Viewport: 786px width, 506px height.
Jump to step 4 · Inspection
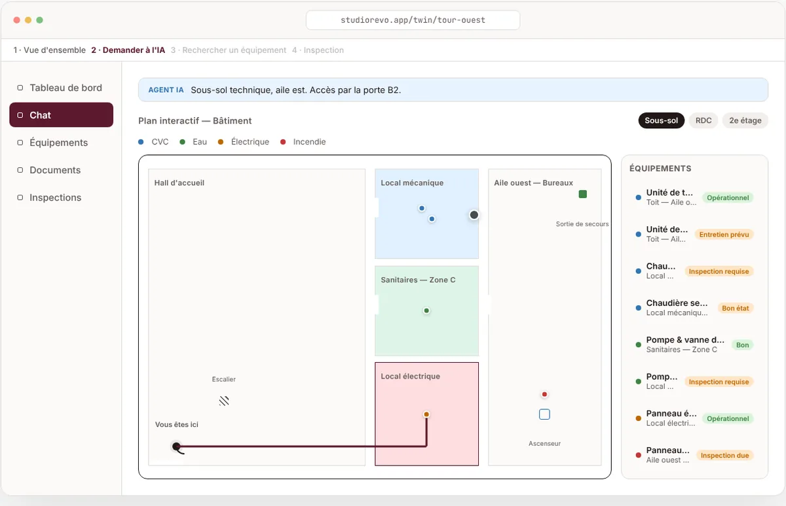click(318, 50)
